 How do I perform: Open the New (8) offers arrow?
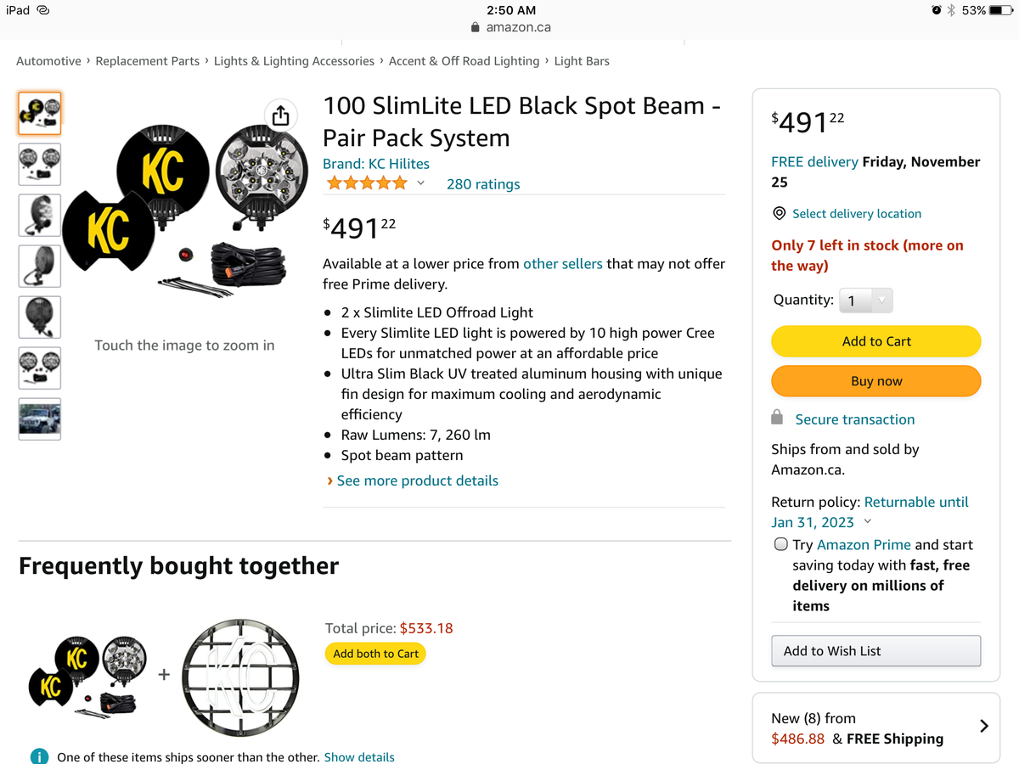(983, 726)
